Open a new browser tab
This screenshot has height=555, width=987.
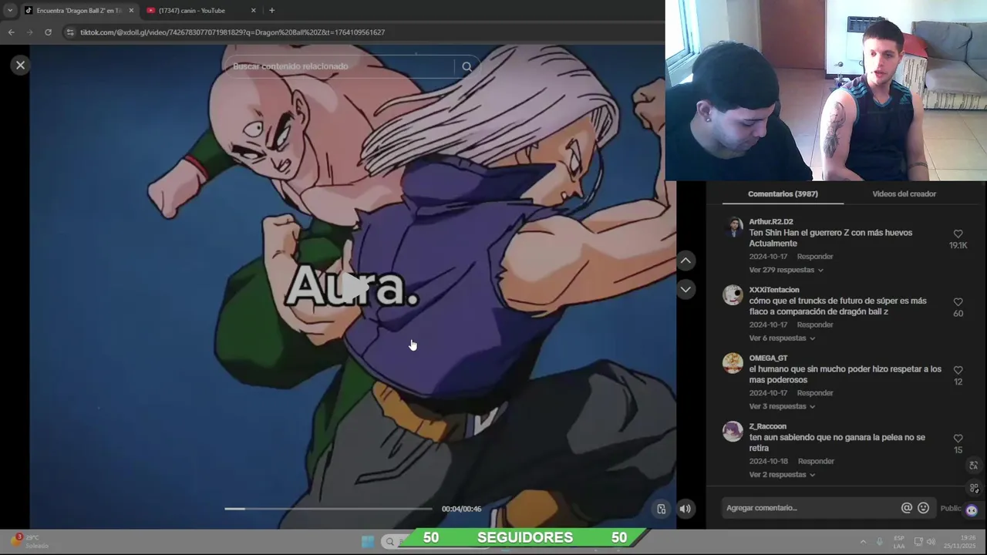coord(271,11)
